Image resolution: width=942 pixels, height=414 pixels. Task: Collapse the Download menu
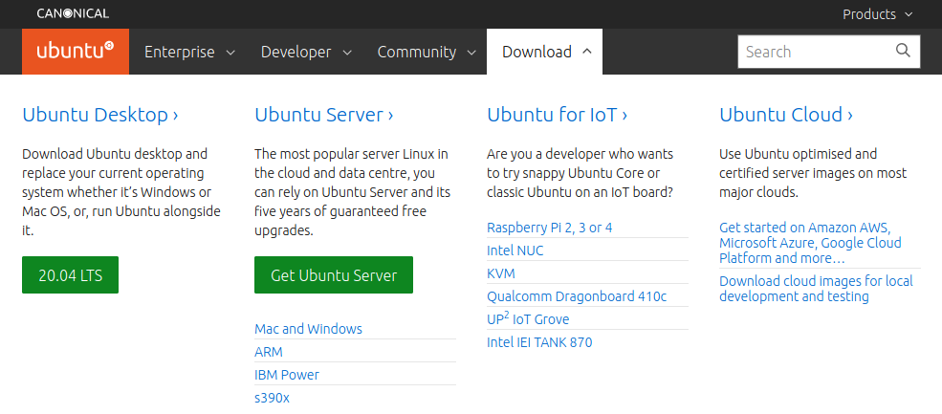pos(544,52)
